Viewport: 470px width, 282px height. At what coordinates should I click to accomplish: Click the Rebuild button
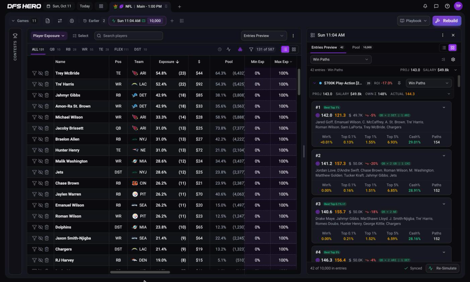(x=447, y=21)
